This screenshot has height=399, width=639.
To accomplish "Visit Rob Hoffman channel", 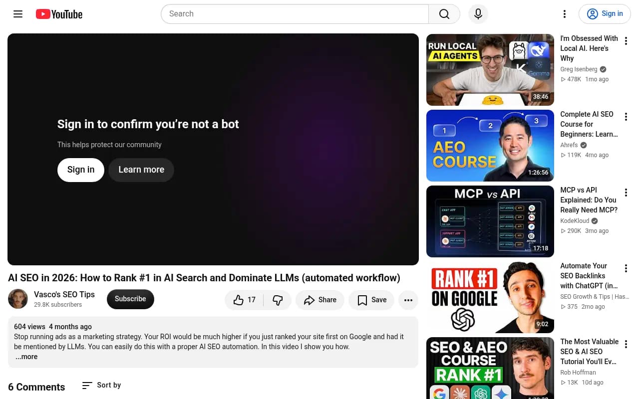I will 578,373.
